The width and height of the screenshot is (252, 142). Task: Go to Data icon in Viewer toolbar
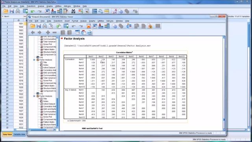[x=89, y=26]
